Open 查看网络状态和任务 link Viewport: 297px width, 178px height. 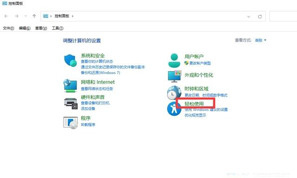pyautogui.click(x=97, y=89)
